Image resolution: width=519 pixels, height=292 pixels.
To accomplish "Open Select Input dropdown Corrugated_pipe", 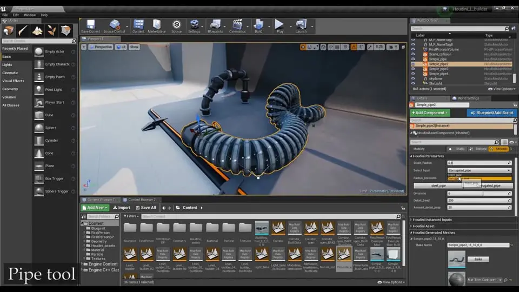I will coord(480,170).
